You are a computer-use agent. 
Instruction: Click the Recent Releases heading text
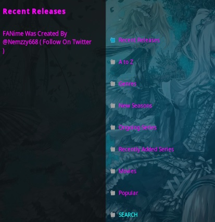34,11
